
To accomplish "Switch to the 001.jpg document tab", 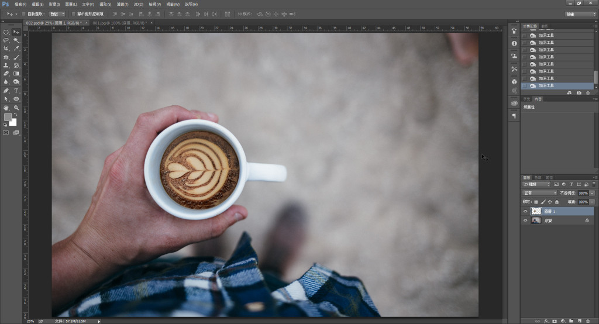I will tap(119, 22).
